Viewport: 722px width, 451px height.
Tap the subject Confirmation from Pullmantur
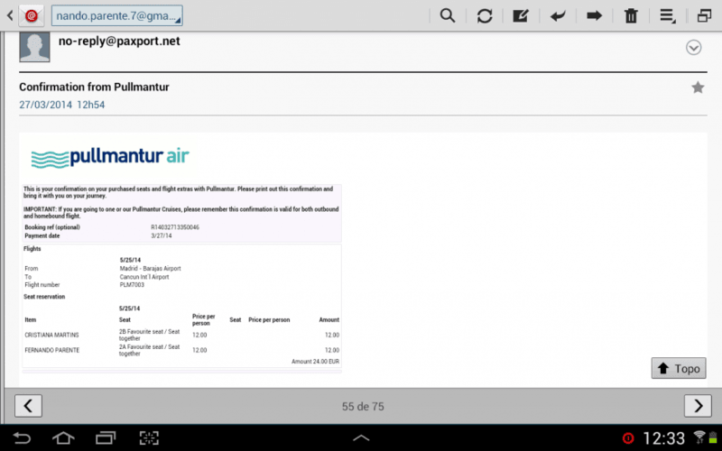[x=94, y=87]
